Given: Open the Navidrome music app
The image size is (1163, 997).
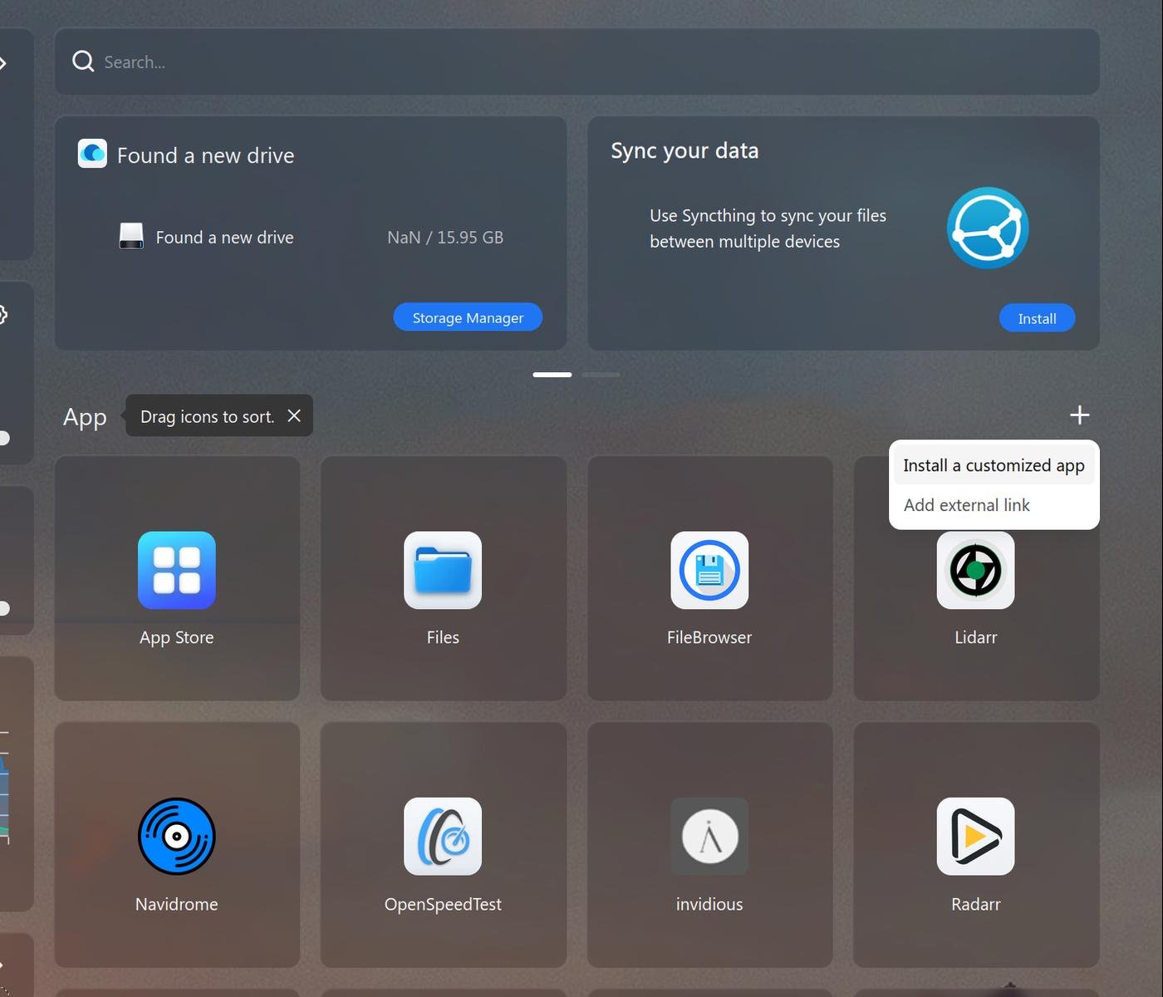Looking at the screenshot, I should tap(176, 837).
